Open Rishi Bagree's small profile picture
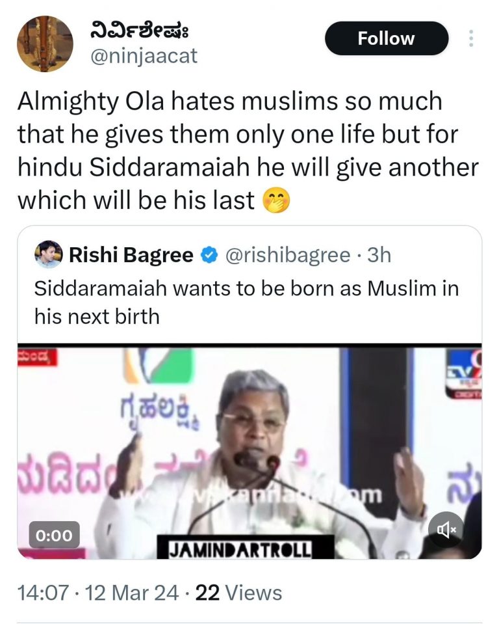499x624 pixels. pos(49,254)
